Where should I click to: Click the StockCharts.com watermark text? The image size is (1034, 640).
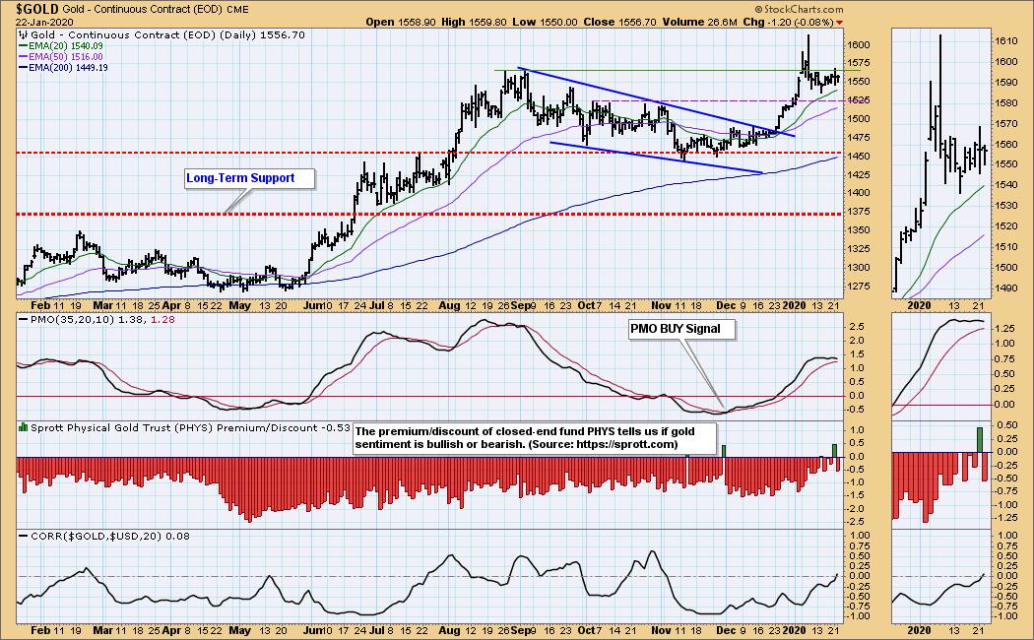799,9
